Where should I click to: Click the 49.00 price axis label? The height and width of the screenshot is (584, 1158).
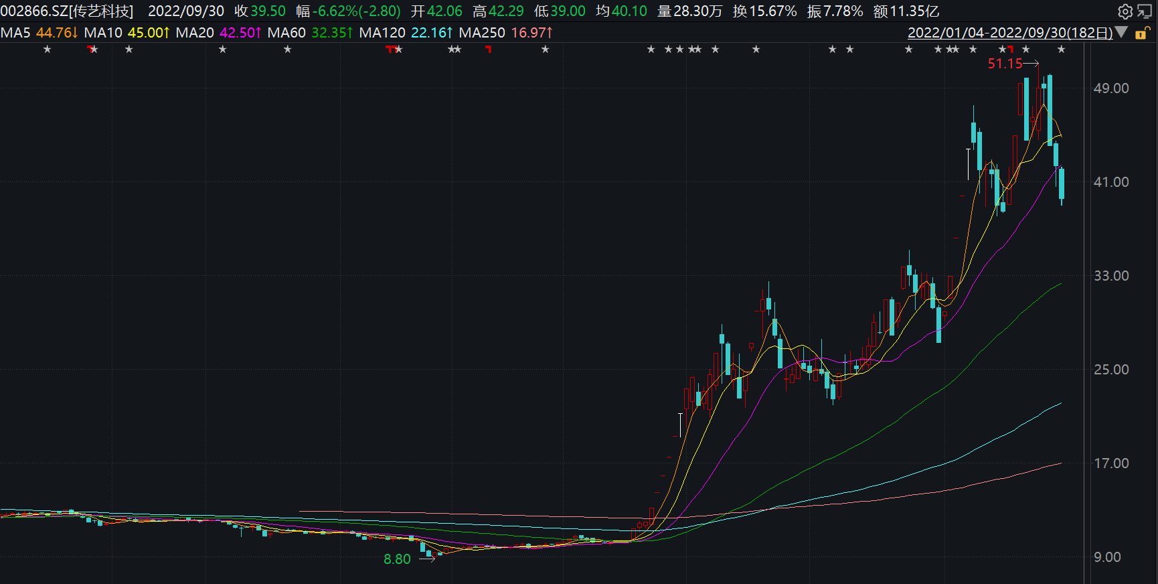click(1111, 88)
